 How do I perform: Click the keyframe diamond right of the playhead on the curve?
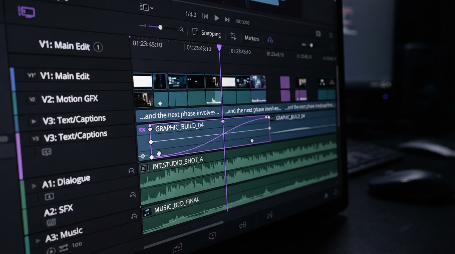point(252,141)
